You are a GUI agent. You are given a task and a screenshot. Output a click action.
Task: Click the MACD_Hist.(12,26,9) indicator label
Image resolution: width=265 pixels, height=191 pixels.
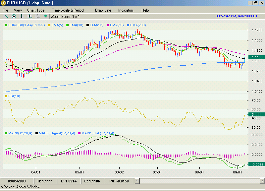click(x=98, y=133)
